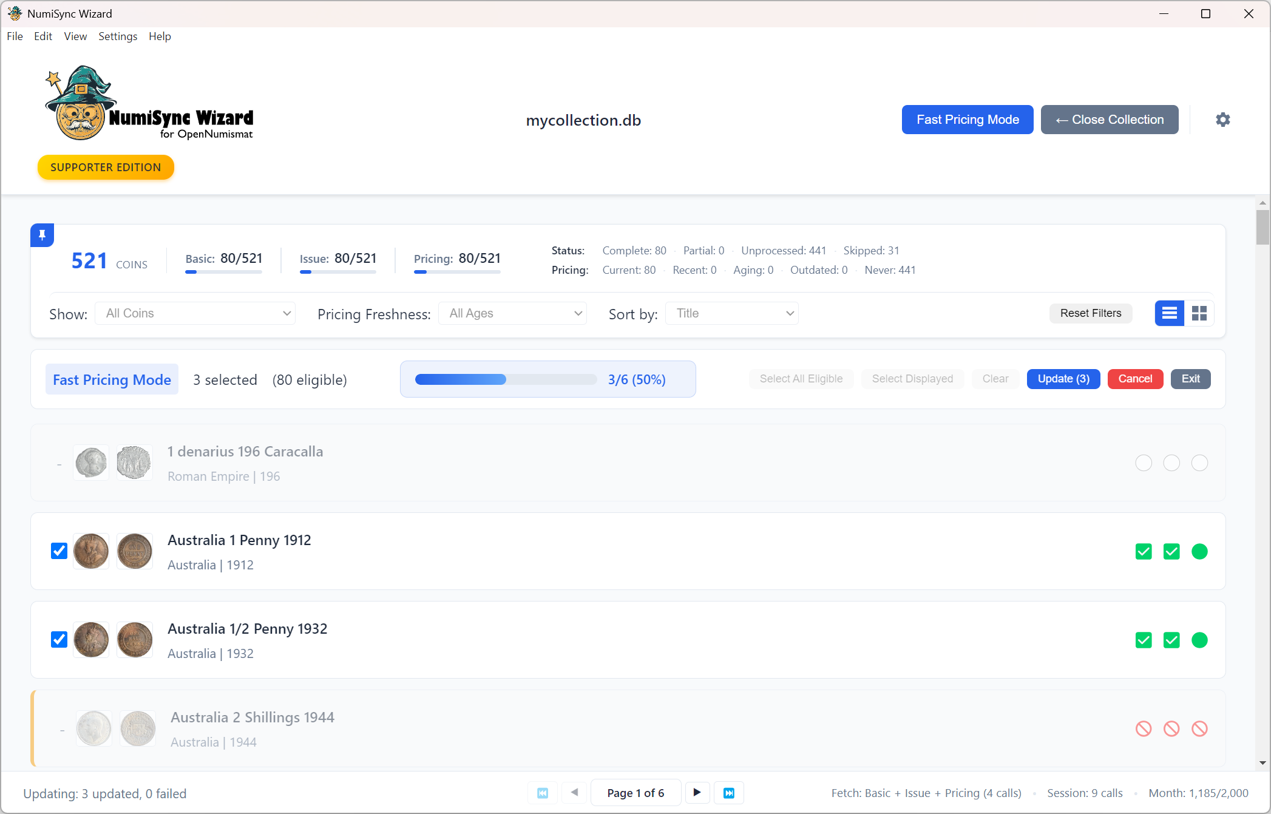Jump to first page with rewind icon
Image resolution: width=1271 pixels, height=814 pixels.
(x=543, y=793)
